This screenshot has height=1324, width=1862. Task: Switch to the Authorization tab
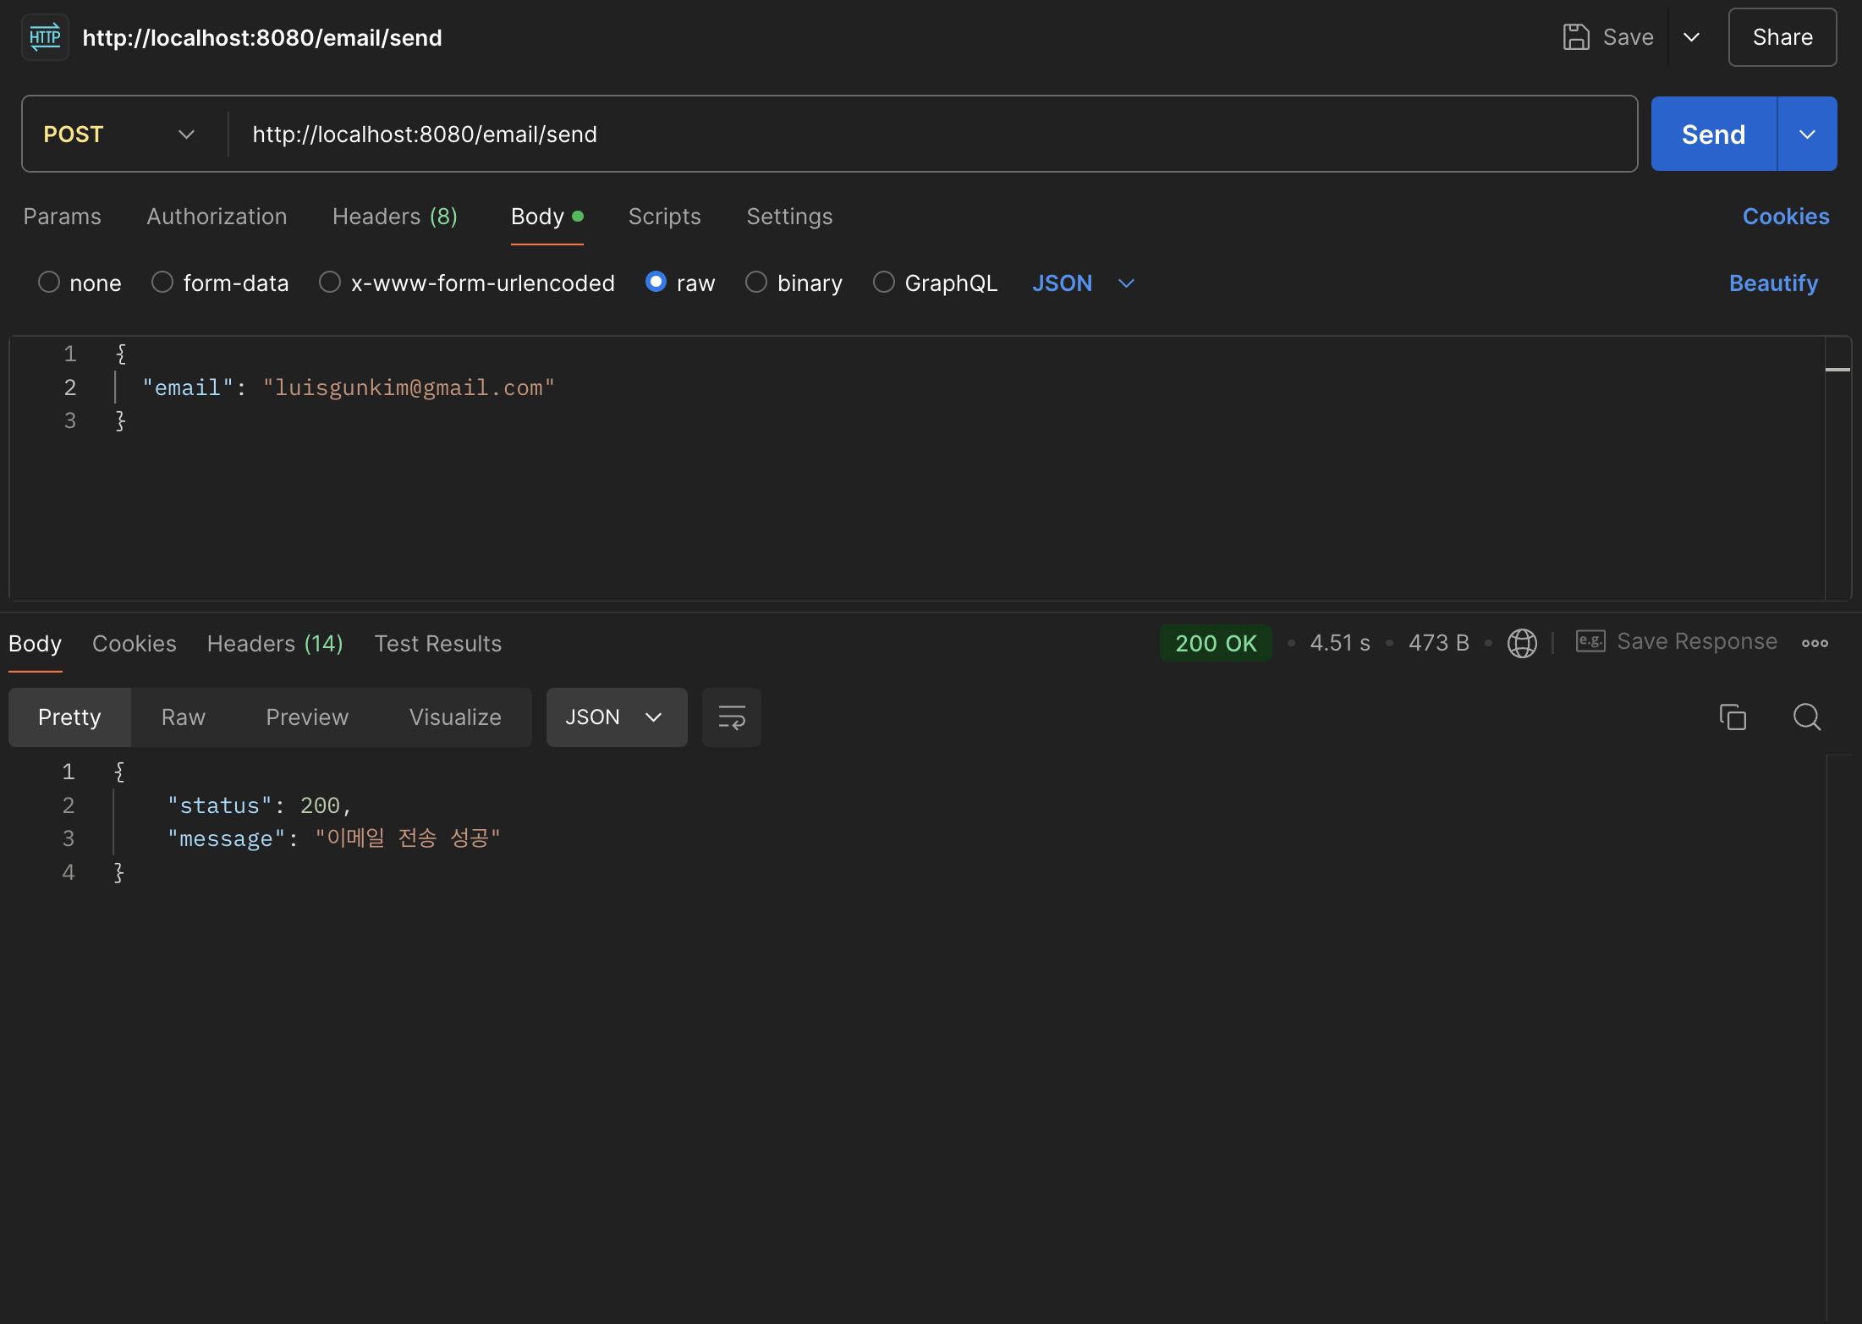pos(217,217)
